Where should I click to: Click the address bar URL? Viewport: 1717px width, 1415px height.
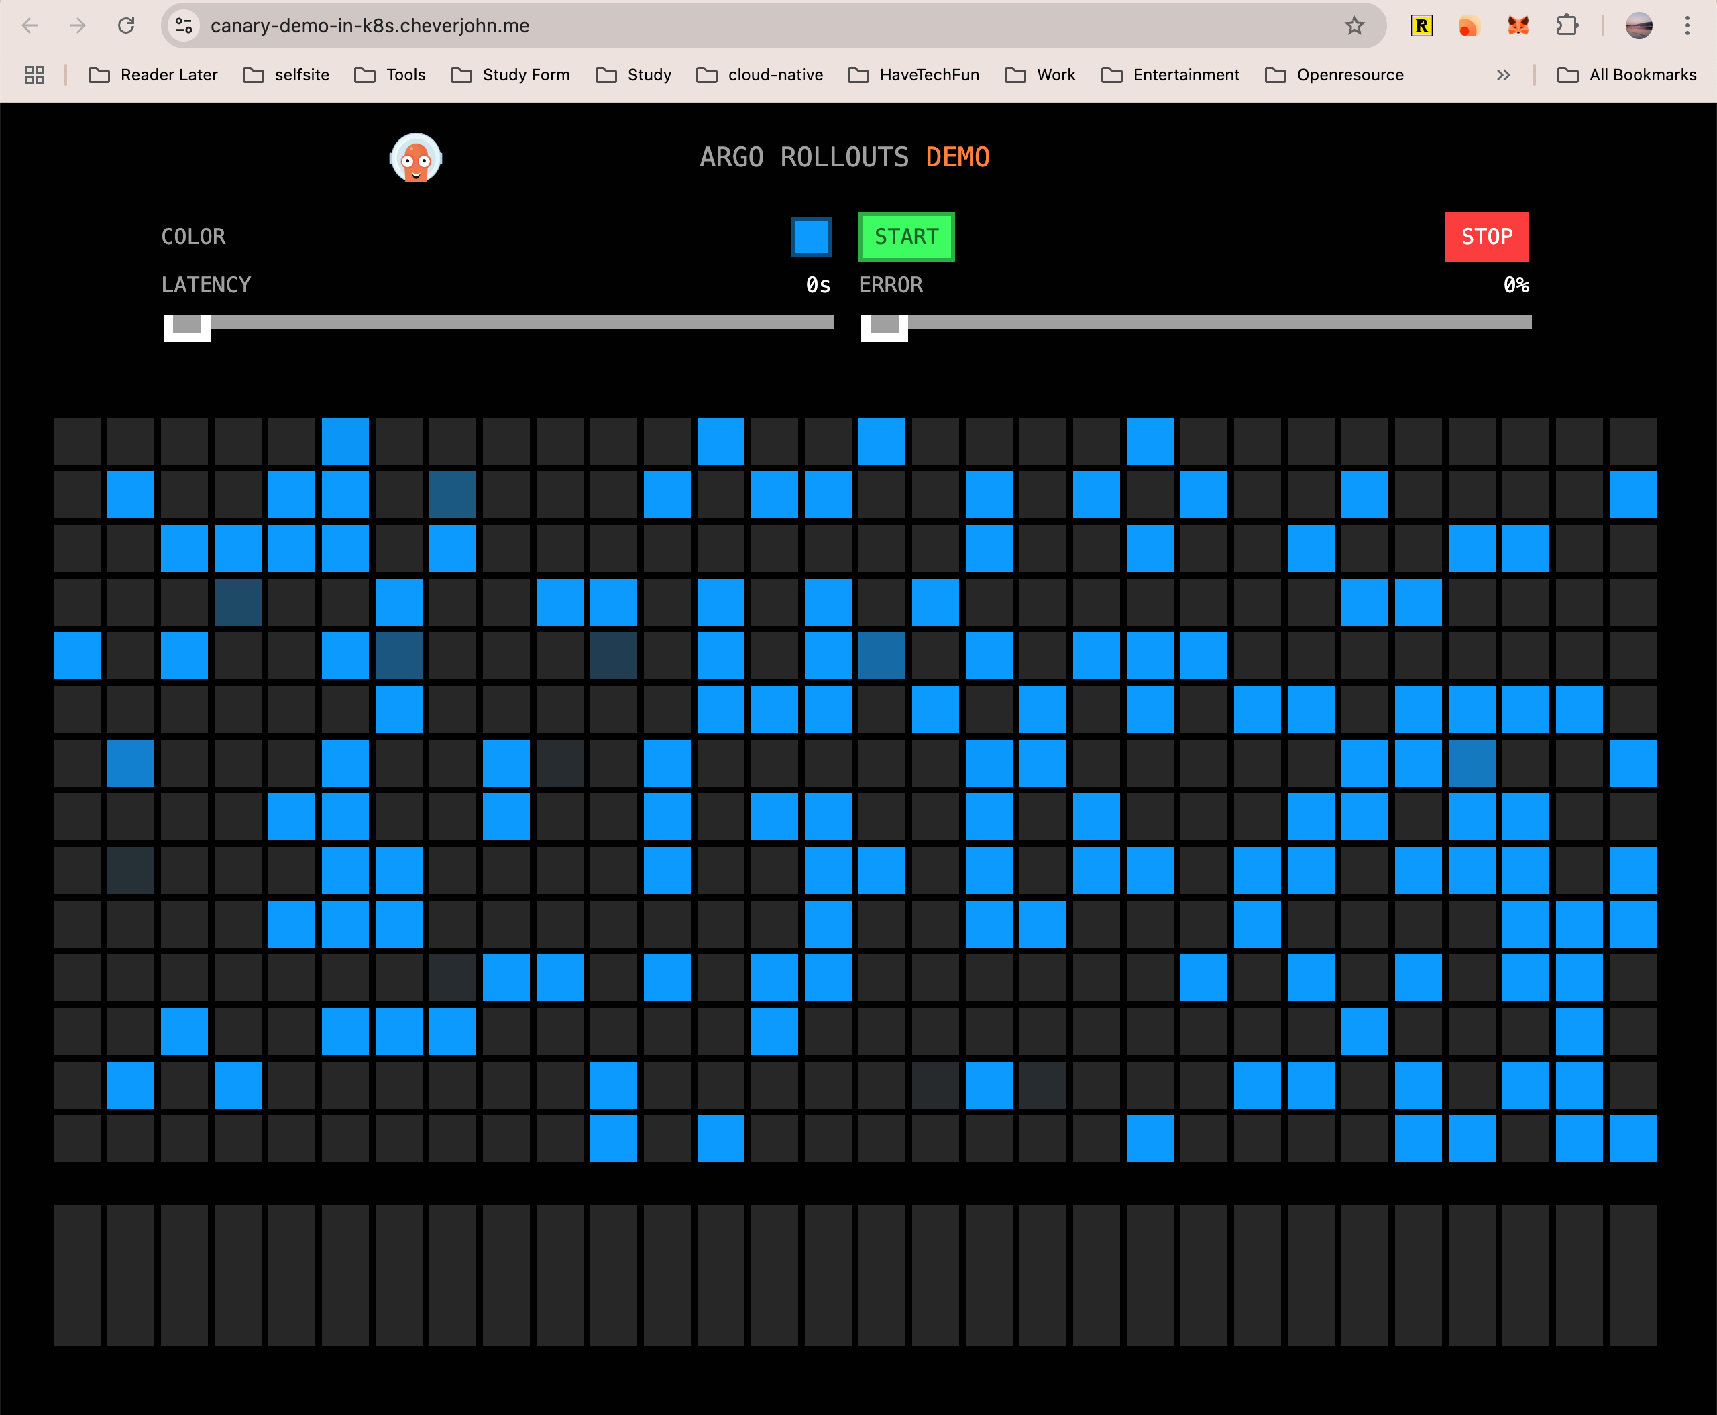[370, 26]
